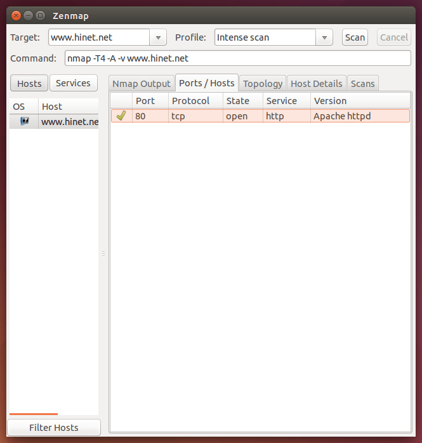Click the OS icon beside www.hinet.net host
This screenshot has width=422, height=443.
click(x=24, y=121)
